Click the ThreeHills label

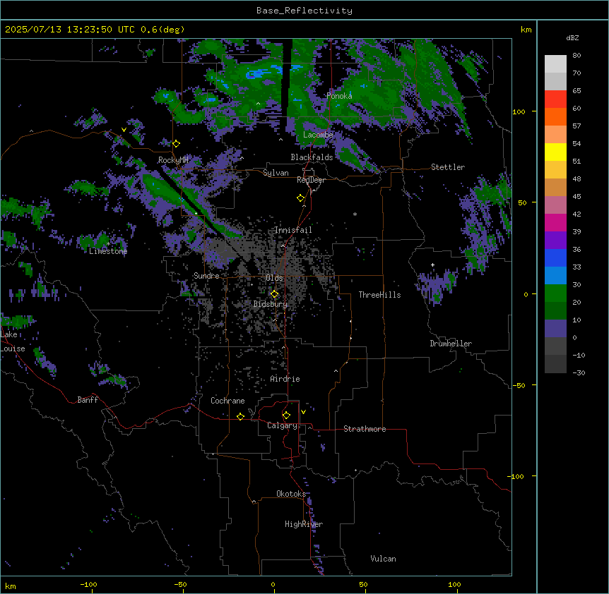coord(380,295)
